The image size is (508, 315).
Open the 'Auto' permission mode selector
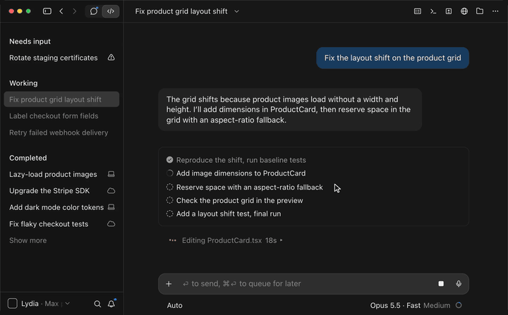[175, 306]
